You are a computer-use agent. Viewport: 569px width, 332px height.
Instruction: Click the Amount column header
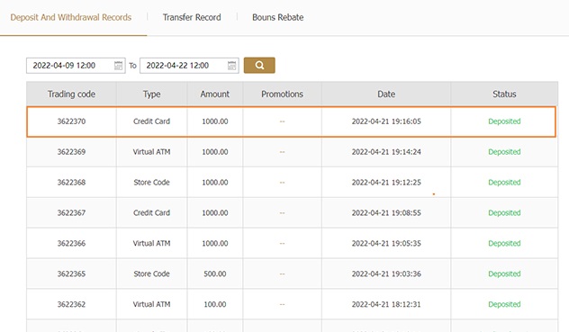[x=215, y=94]
